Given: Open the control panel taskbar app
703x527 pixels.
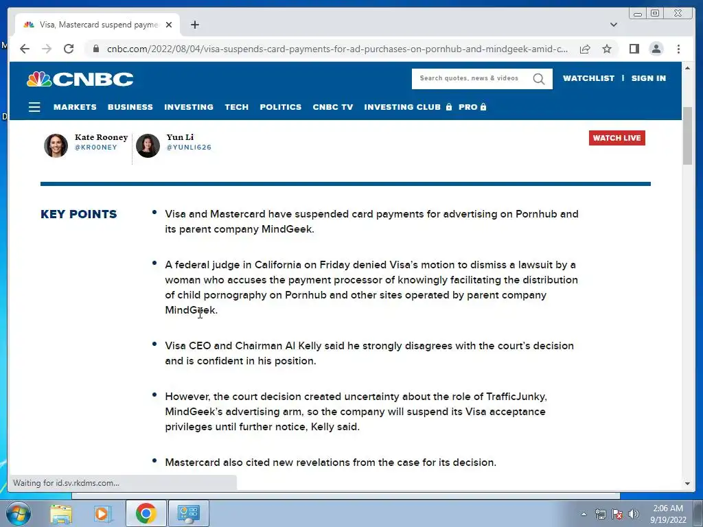Looking at the screenshot, I should [189, 513].
